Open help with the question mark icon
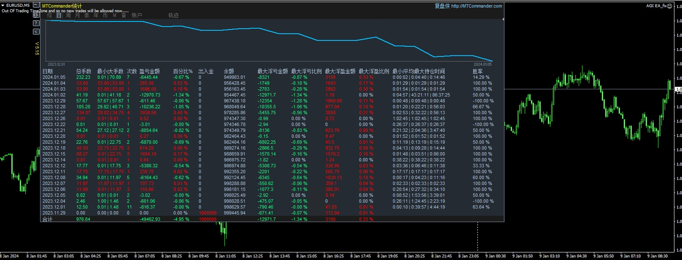682x260 pixels. pyautogui.click(x=36, y=23)
